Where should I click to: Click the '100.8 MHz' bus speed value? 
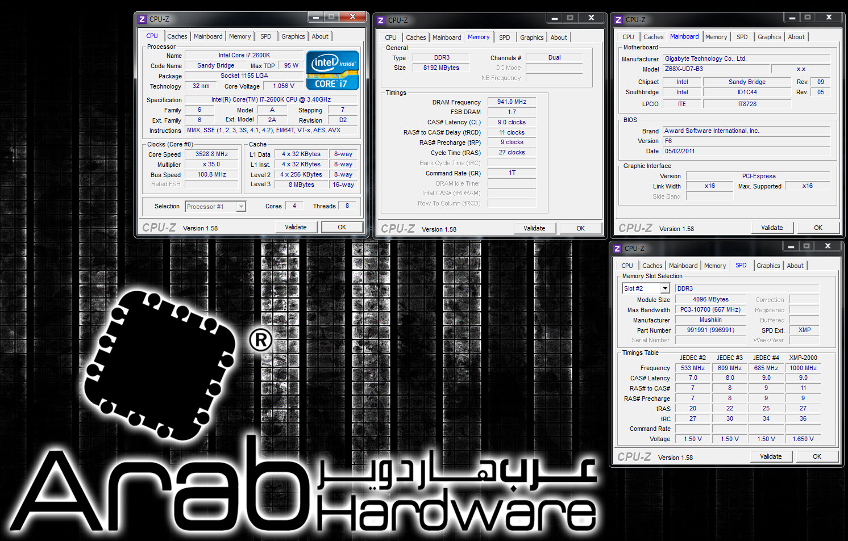tap(212, 175)
